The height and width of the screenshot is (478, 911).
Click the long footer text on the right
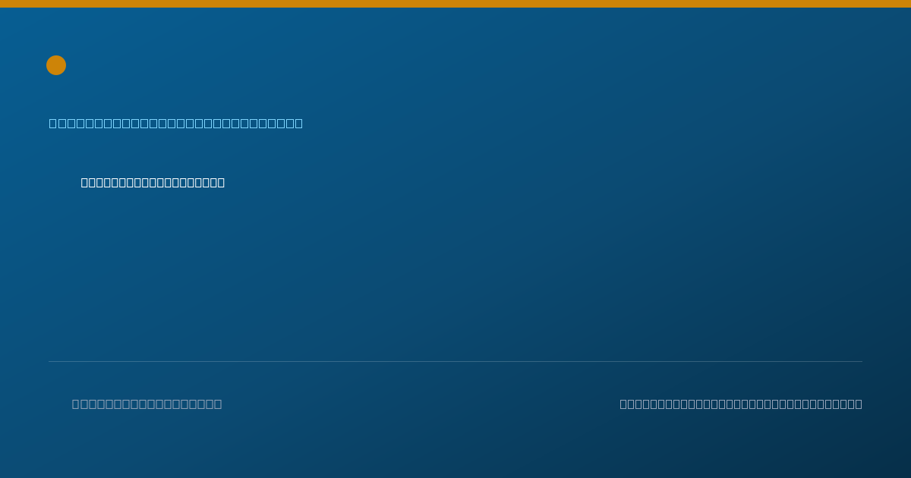pyautogui.click(x=741, y=404)
